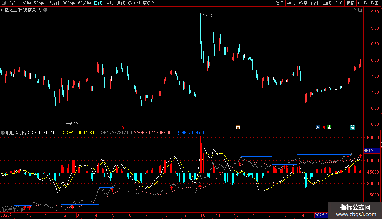382x219 pixels.
Task: Click 返回 to go back
Action: click(375, 3)
